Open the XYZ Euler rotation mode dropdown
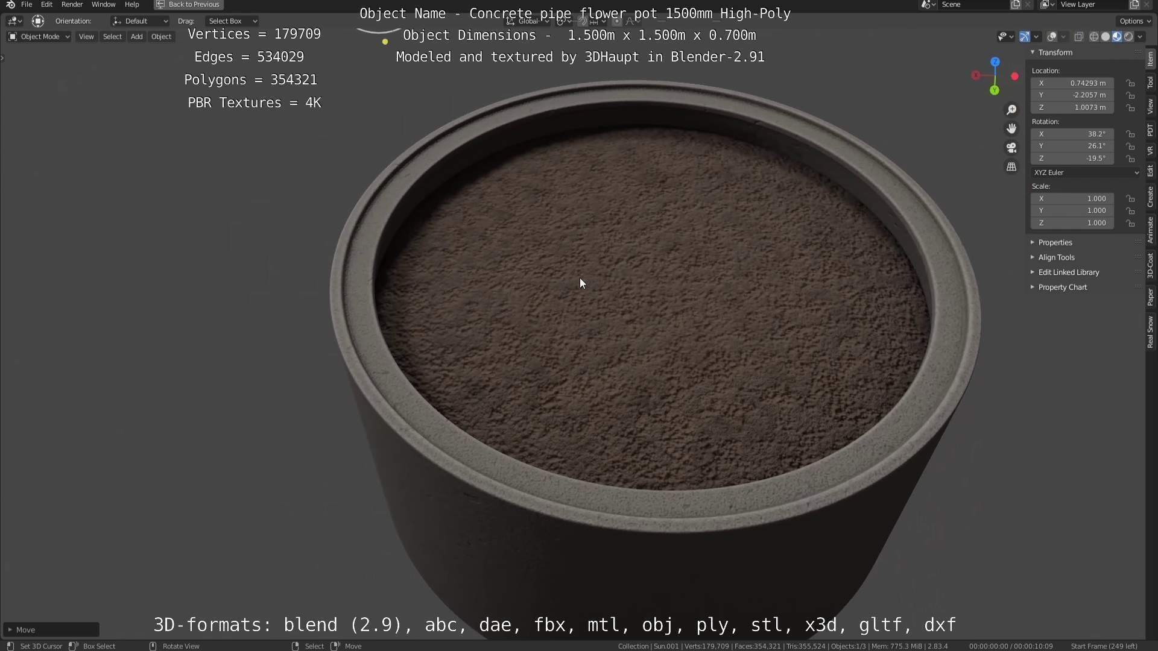The image size is (1158, 651). 1086,172
